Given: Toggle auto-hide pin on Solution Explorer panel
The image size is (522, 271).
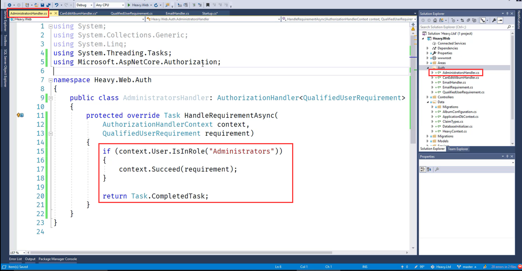Looking at the screenshot, I should [507, 14].
